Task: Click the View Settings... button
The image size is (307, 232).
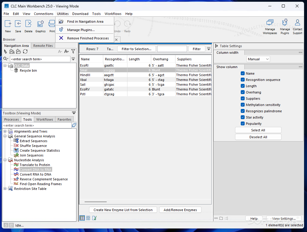Action: coord(284,218)
